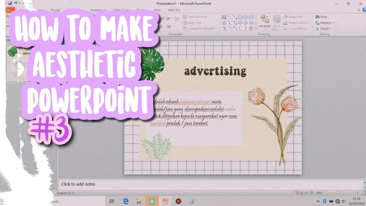Switch to Reading View in status bar
The height and width of the screenshot is (206, 366).
[307, 193]
